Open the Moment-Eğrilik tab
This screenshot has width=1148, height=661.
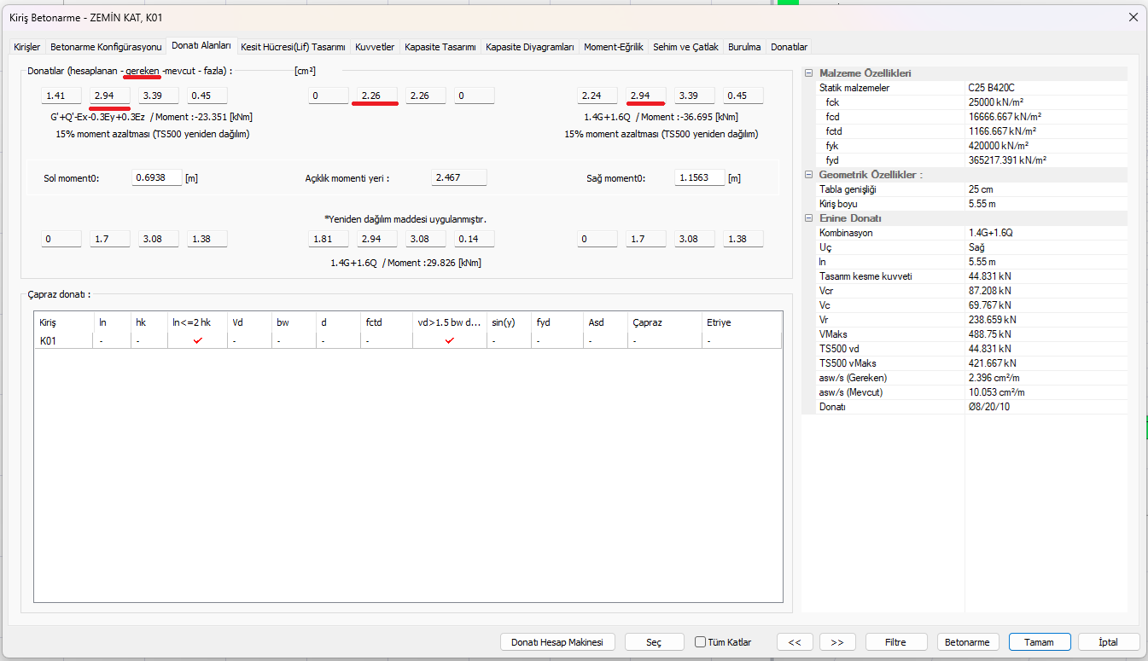click(x=614, y=47)
